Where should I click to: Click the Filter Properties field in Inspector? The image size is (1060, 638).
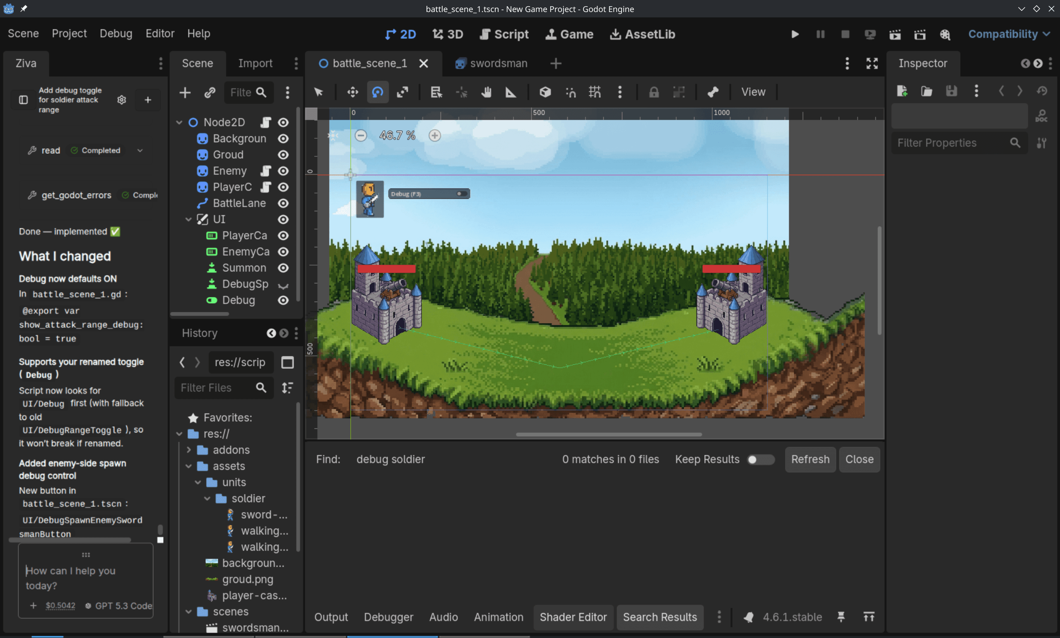point(959,143)
